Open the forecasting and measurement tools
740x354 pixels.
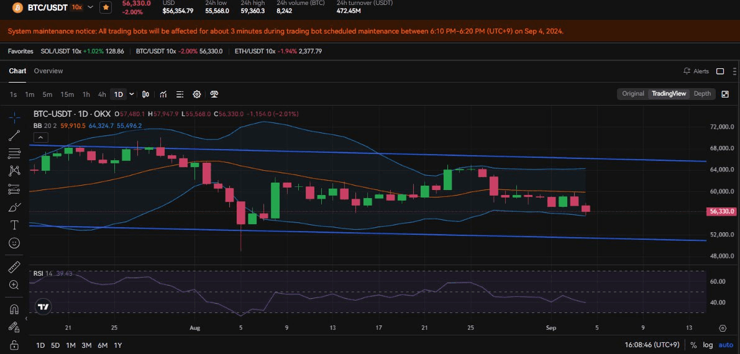[14, 189]
